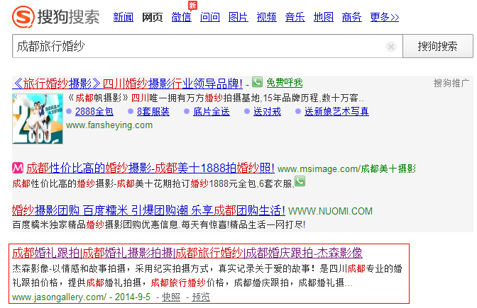Screen dimensions: 477x308
Task: Click into the search input field
Action: pos(199,47)
